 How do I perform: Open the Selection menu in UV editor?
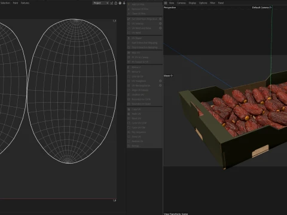(x=5, y=3)
